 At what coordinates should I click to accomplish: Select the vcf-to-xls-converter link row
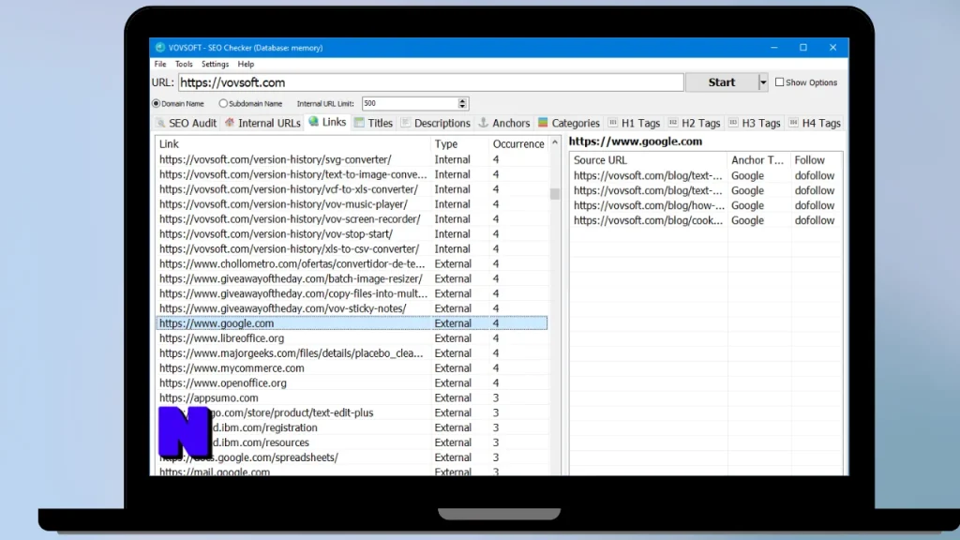tap(352, 189)
